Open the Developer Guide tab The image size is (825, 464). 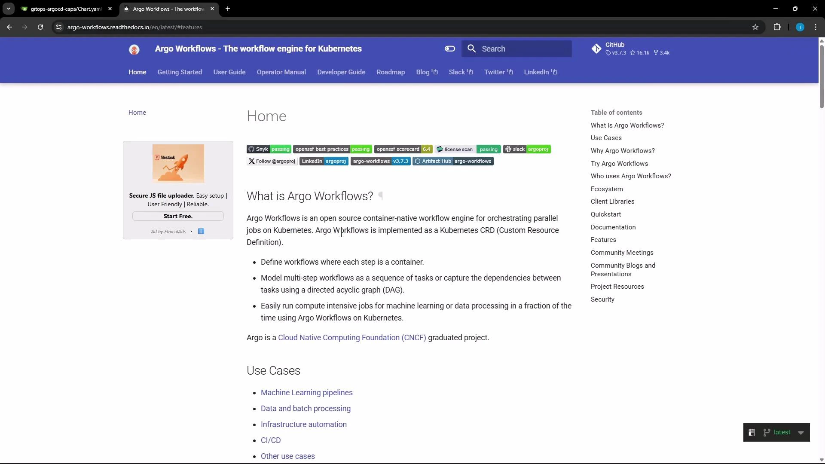tap(341, 72)
